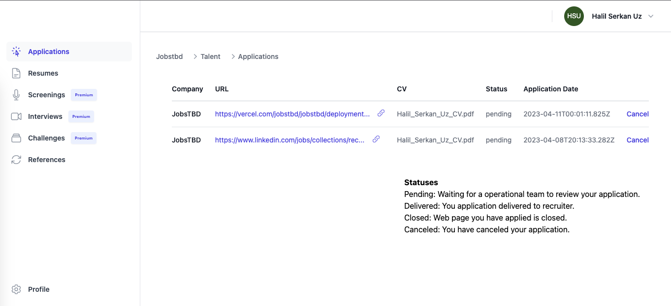This screenshot has width=671, height=306.
Task: Open the linkedin.com jobs collections URL link
Action: click(x=290, y=140)
